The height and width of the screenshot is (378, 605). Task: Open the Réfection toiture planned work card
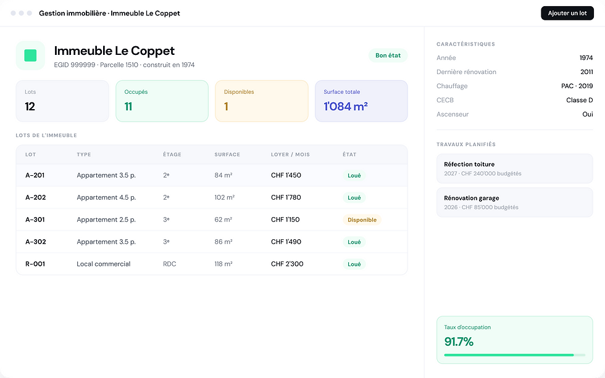coord(514,168)
